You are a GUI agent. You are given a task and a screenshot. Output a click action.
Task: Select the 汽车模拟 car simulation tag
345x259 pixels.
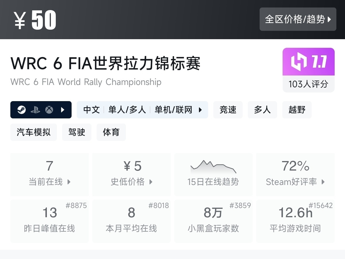click(34, 132)
